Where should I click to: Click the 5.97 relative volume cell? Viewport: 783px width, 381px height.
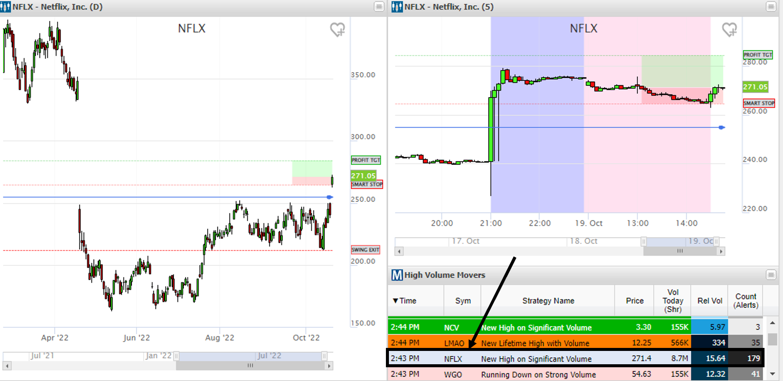[710, 327]
